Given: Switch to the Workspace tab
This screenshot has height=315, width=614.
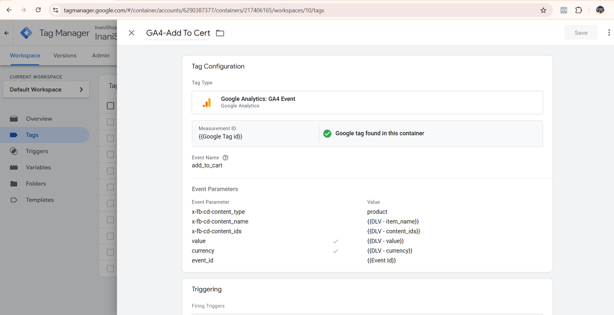Looking at the screenshot, I should (25, 56).
